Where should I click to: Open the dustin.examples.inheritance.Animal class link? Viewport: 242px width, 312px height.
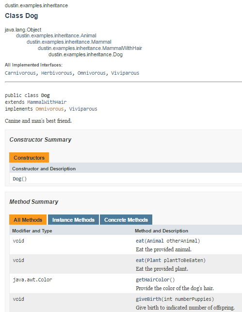coord(56,35)
